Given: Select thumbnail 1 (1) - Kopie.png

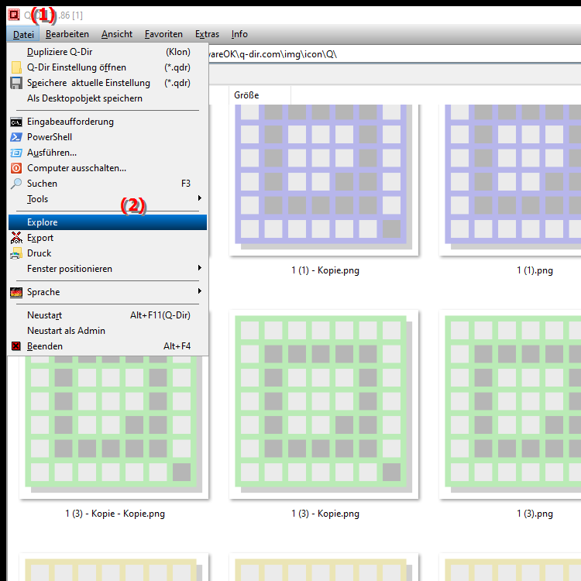Looking at the screenshot, I should [324, 180].
